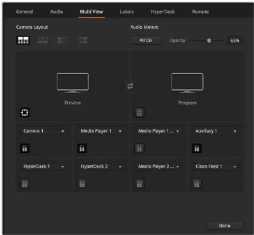Open the Clean Feed 1 source dropdown
Viewport: 254px width, 235px height.
[216, 167]
